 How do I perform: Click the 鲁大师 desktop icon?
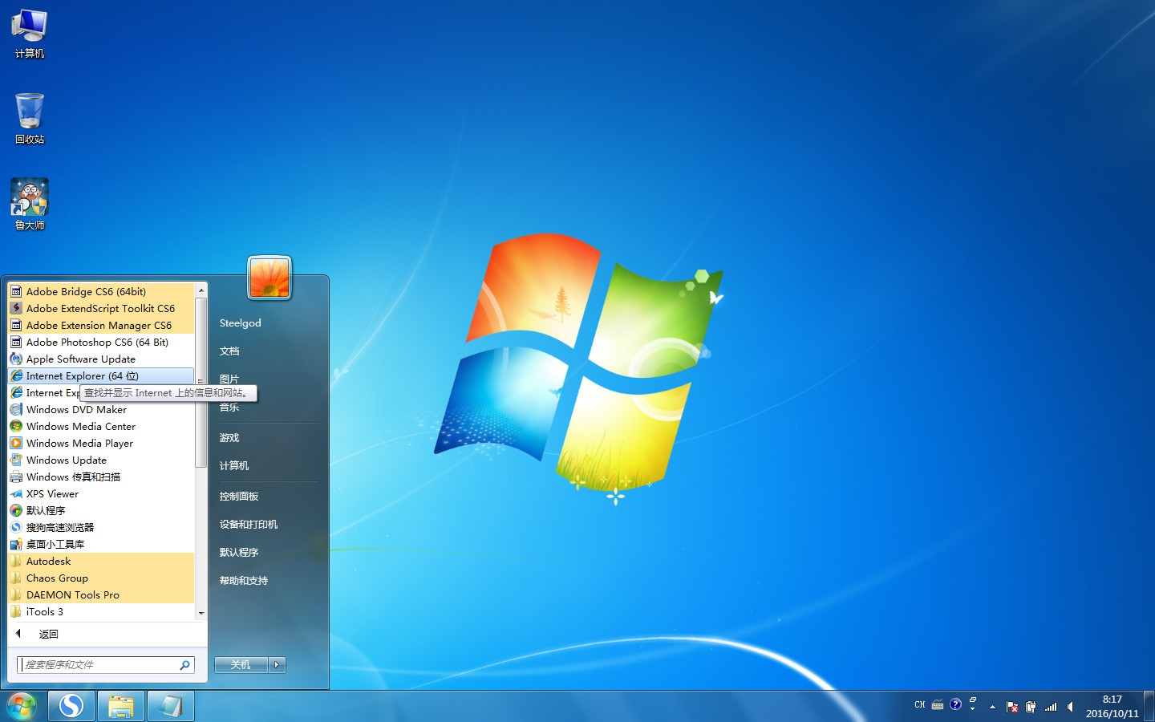[30, 205]
